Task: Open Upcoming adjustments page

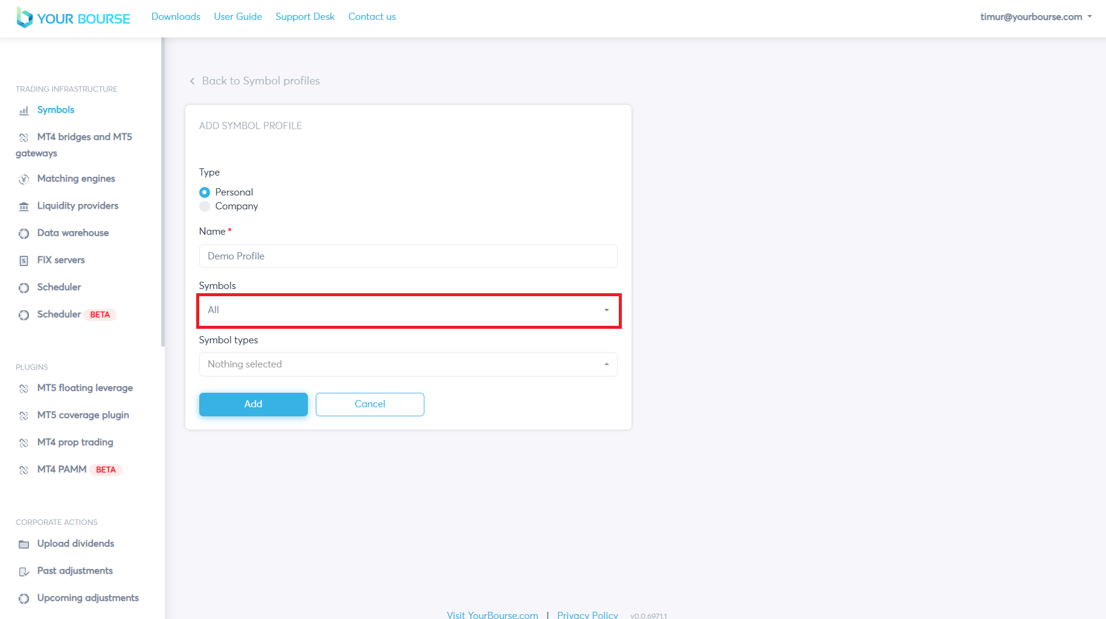Action: (x=88, y=598)
